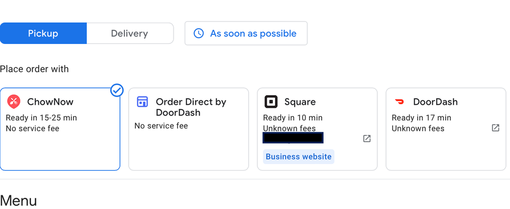Open DoorDash's external link icon

click(x=495, y=128)
